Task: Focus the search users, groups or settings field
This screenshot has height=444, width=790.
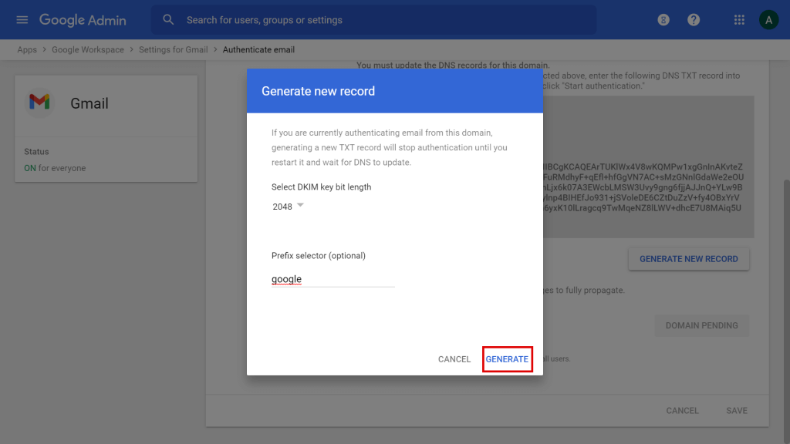Action: pyautogui.click(x=374, y=20)
